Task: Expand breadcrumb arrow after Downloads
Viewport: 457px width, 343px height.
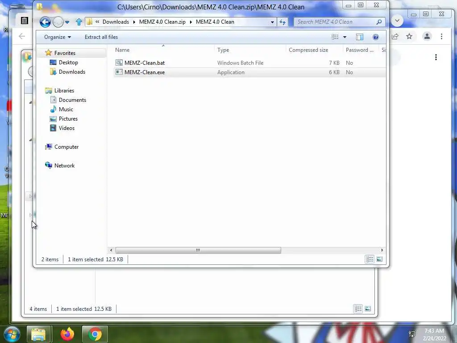Action: click(134, 22)
